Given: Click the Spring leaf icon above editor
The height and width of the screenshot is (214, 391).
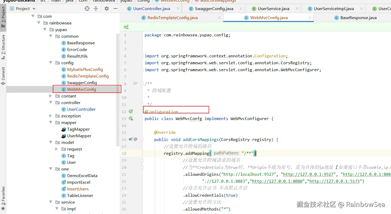Looking at the screenshot, I should click(126, 27).
